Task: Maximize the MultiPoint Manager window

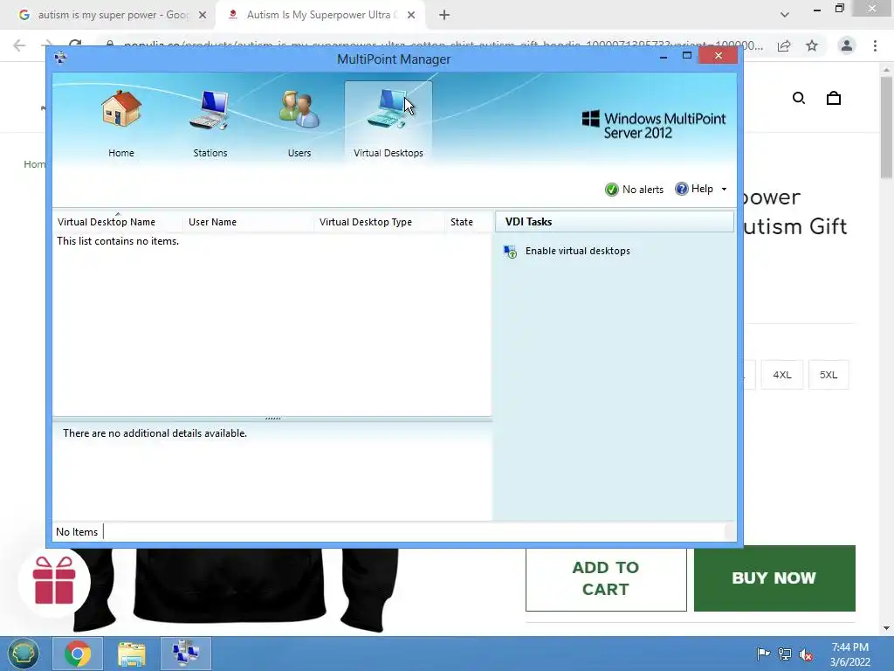Action: click(687, 56)
